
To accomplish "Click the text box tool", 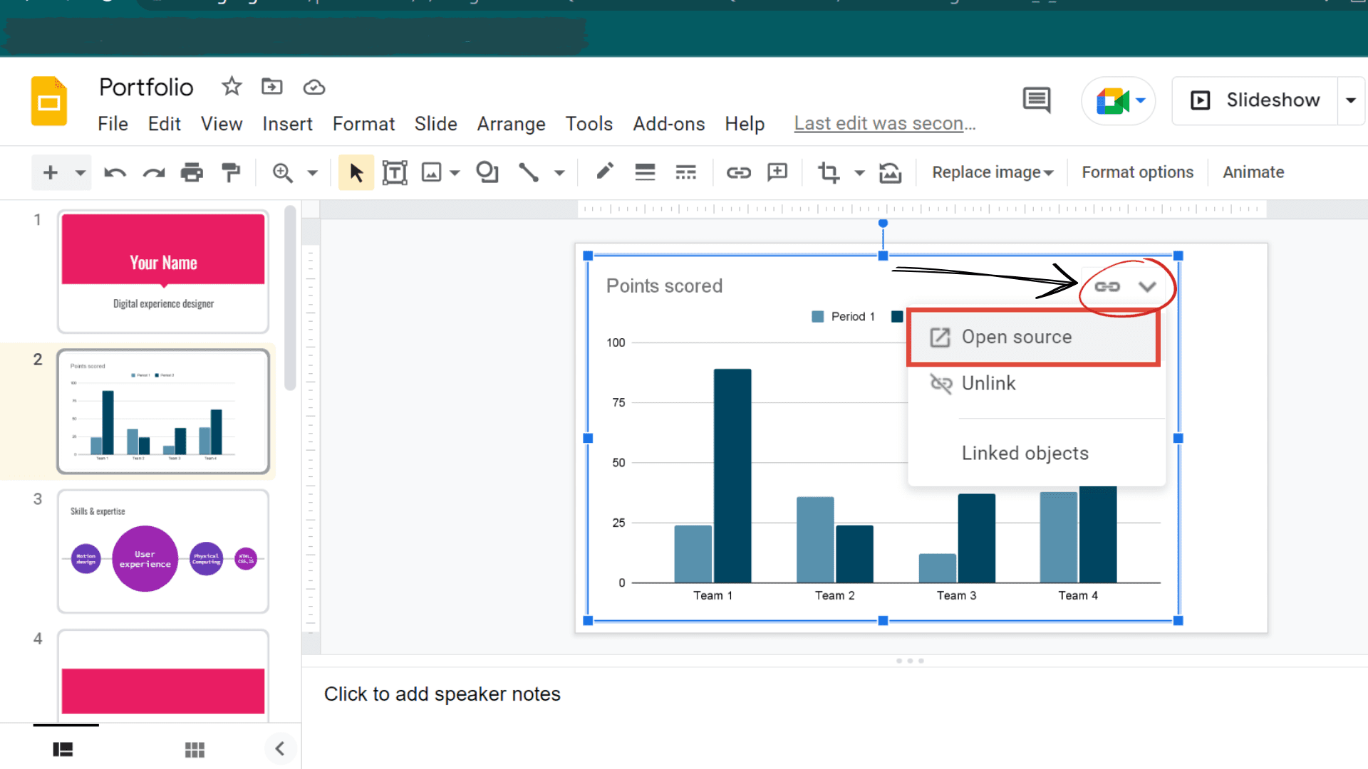I will [394, 172].
